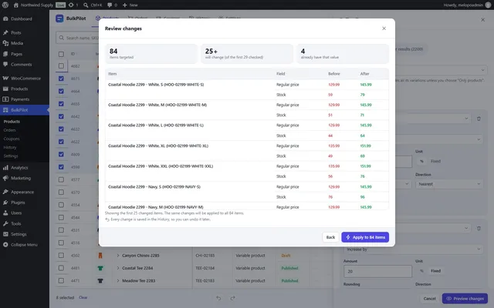The width and height of the screenshot is (494, 308).
Task: Clear the selection with the Clear link
Action: tap(83, 297)
